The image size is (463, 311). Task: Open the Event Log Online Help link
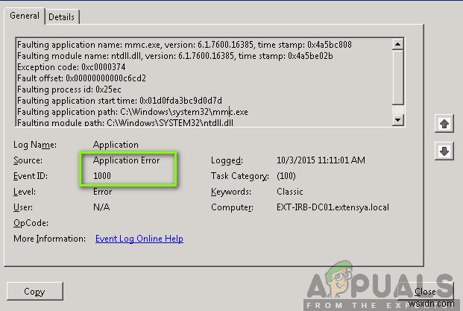(x=139, y=239)
